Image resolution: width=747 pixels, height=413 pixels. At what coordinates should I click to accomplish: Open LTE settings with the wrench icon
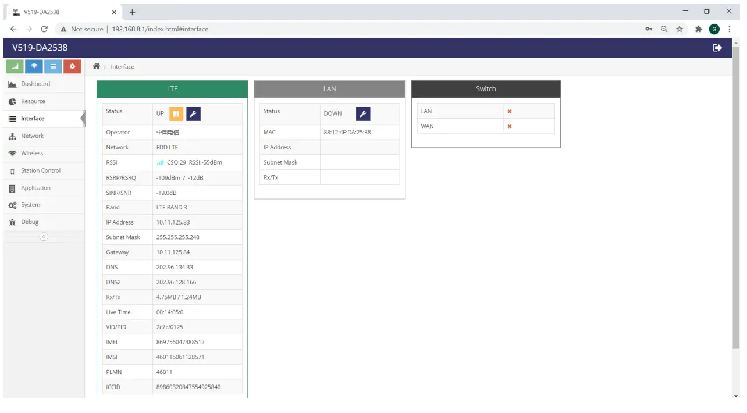(x=194, y=113)
